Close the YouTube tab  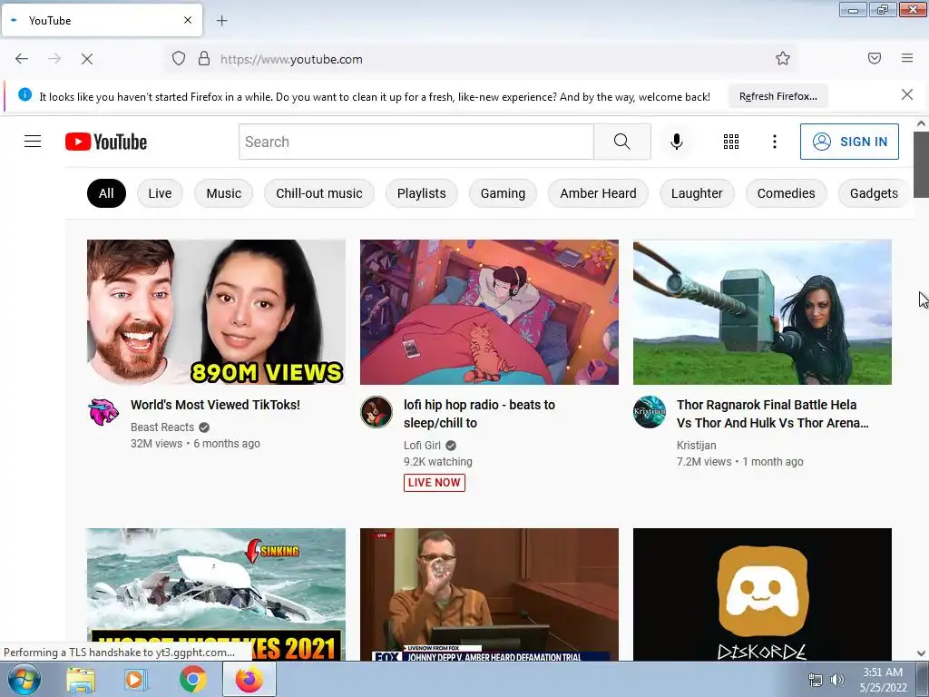pyautogui.click(x=188, y=20)
